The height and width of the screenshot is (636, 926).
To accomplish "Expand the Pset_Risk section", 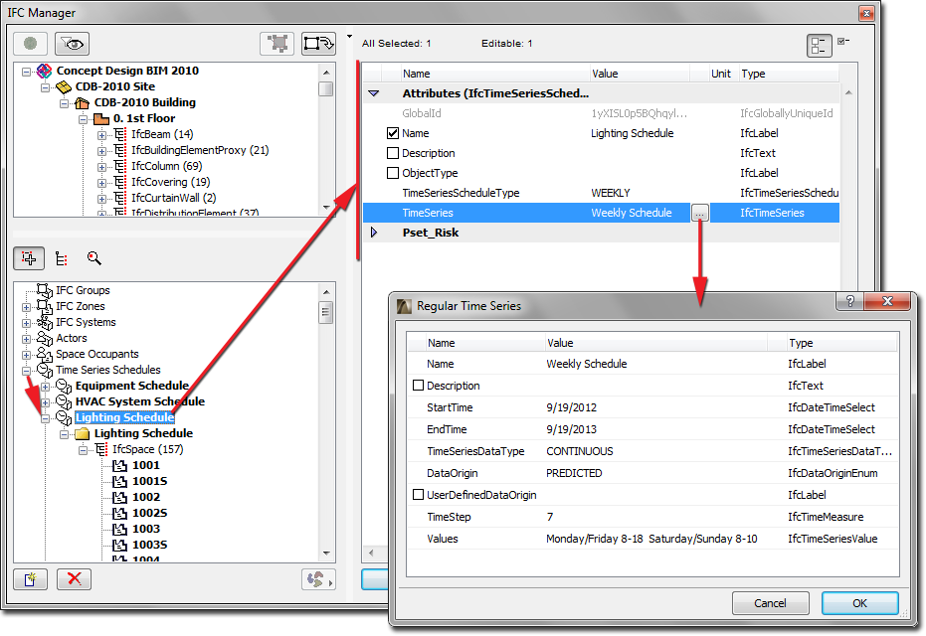I will pyautogui.click(x=374, y=233).
